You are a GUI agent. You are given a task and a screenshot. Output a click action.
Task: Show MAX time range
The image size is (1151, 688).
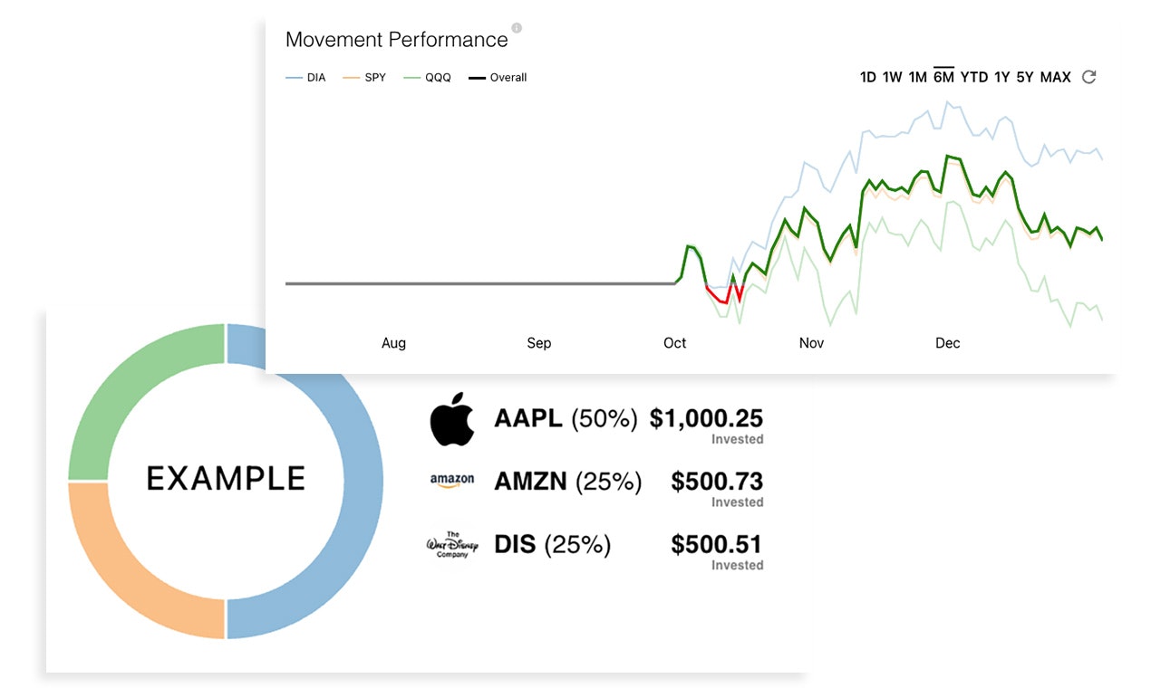(1056, 78)
